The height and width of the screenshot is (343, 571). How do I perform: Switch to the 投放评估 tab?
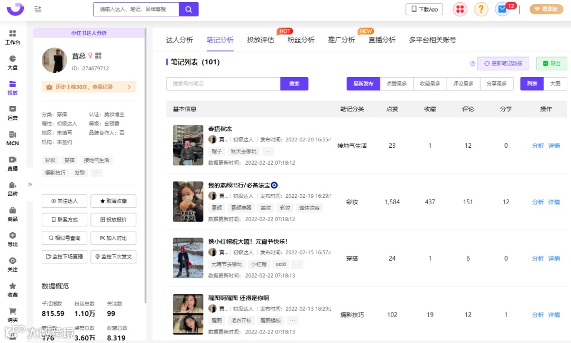[260, 40]
